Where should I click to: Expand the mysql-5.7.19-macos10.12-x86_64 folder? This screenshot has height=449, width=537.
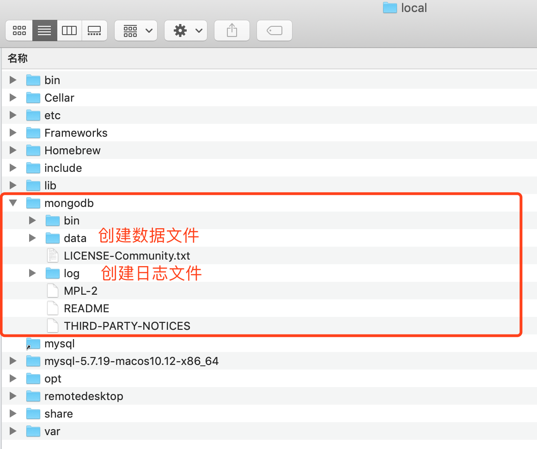coord(13,361)
